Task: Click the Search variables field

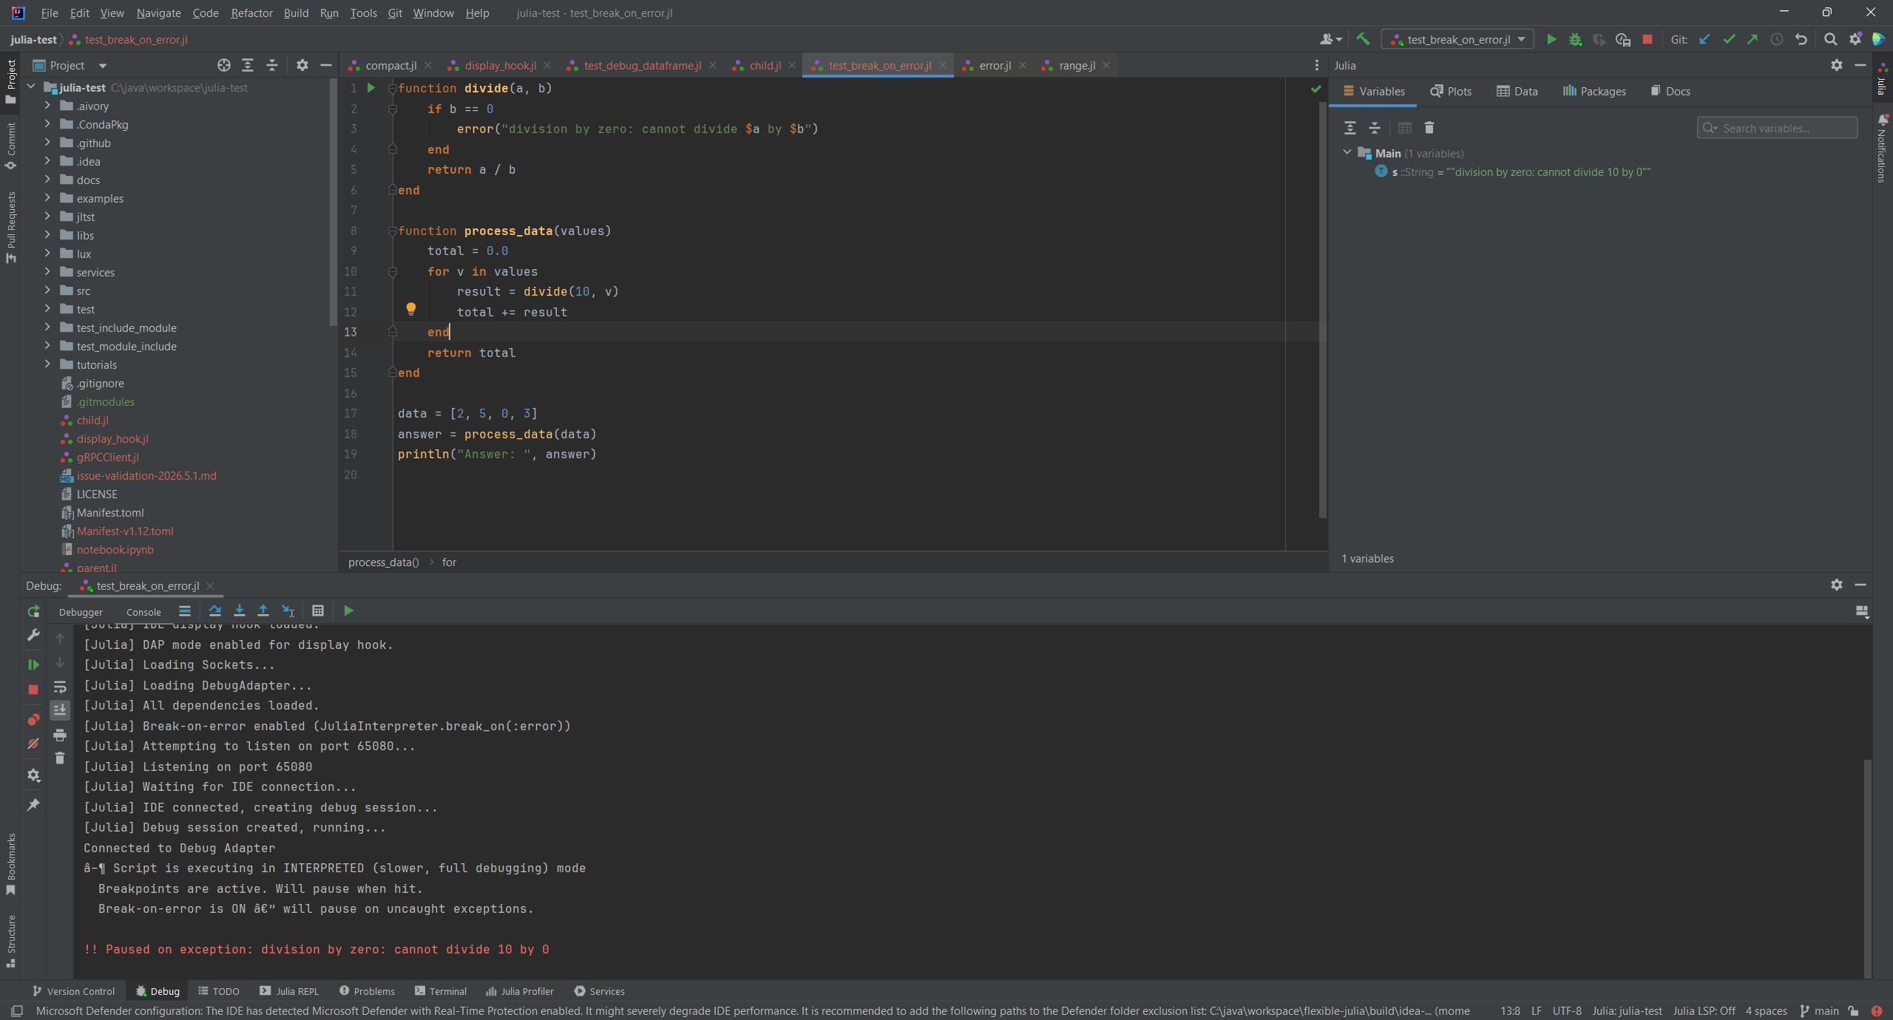Action: click(1777, 128)
